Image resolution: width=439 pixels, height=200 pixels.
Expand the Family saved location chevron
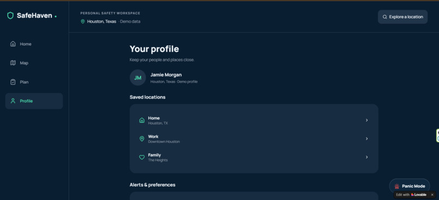[x=367, y=157]
